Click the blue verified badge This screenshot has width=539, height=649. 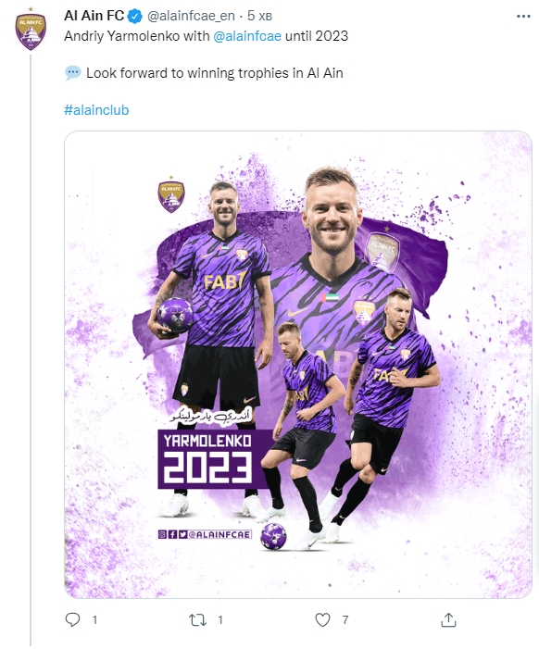[x=135, y=16]
